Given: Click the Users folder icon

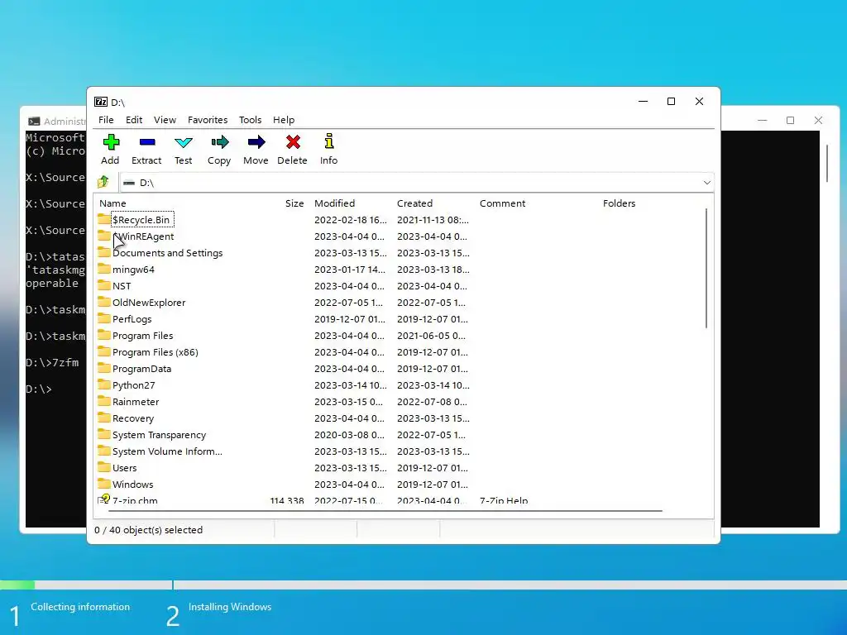Looking at the screenshot, I should point(103,466).
